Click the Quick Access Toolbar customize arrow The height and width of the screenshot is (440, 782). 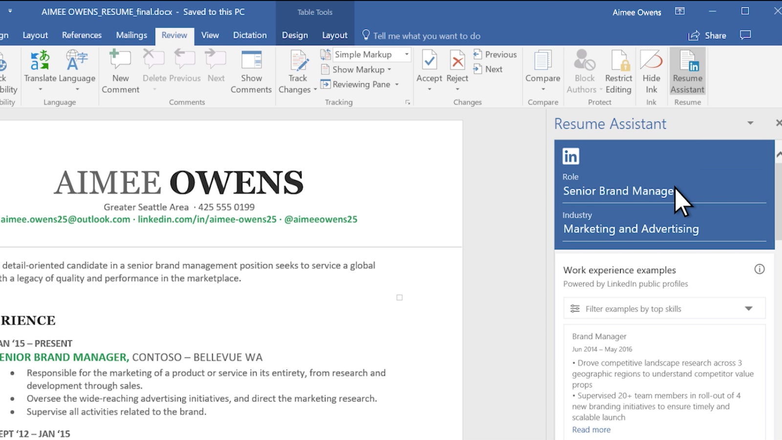click(10, 11)
